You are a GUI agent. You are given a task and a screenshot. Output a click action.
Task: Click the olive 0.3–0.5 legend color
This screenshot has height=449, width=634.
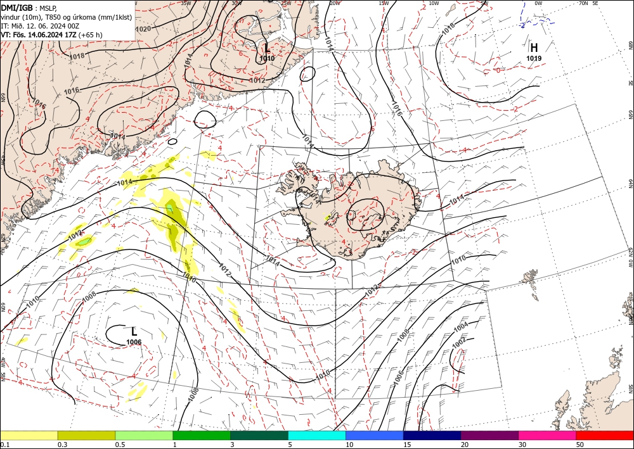tap(86, 435)
